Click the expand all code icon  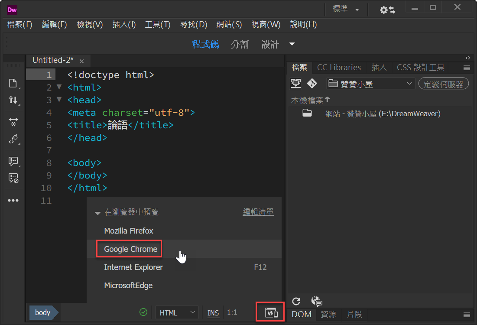point(13,122)
